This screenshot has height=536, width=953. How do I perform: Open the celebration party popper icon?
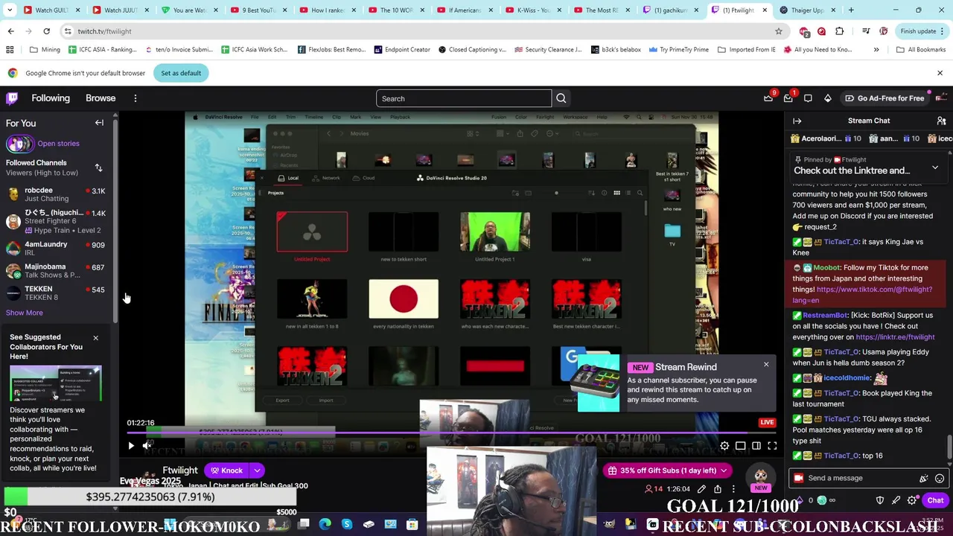coord(924,478)
